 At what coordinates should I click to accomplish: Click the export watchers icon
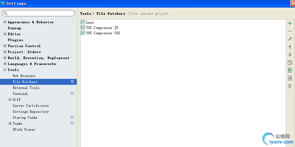click(x=290, y=78)
